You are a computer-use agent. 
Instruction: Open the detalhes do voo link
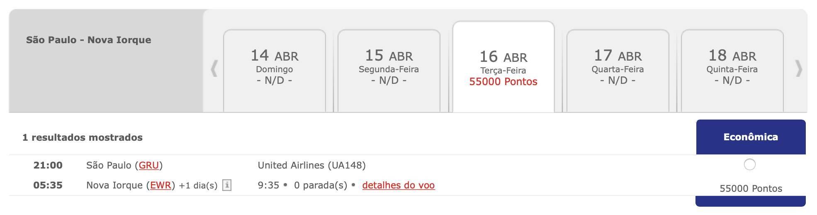point(399,185)
